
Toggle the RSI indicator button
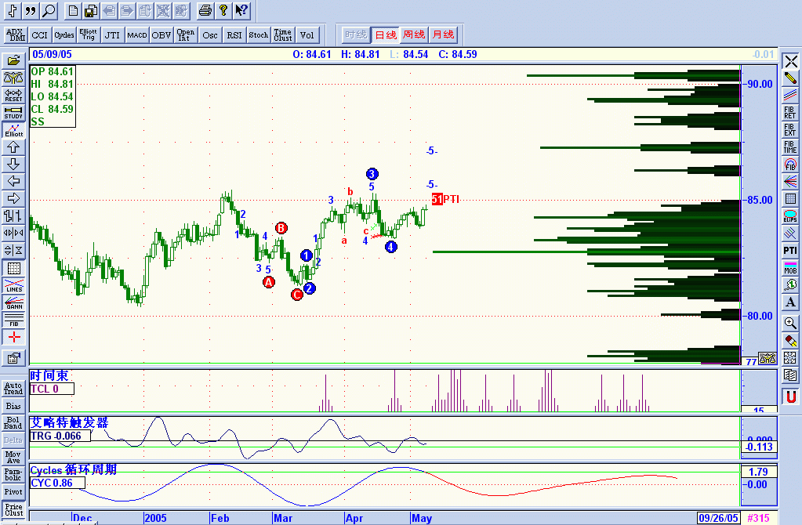pyautogui.click(x=234, y=34)
